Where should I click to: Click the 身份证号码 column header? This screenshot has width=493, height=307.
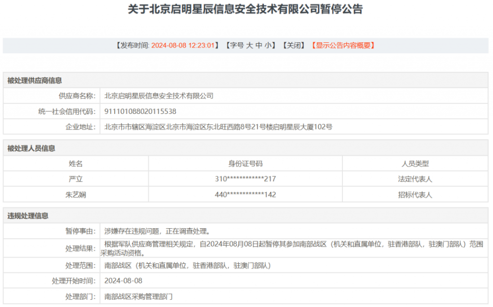point(245,163)
